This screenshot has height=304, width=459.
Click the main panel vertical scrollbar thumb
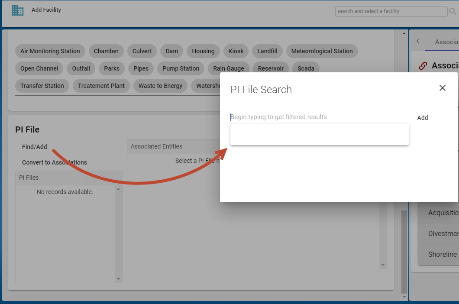(404, 251)
